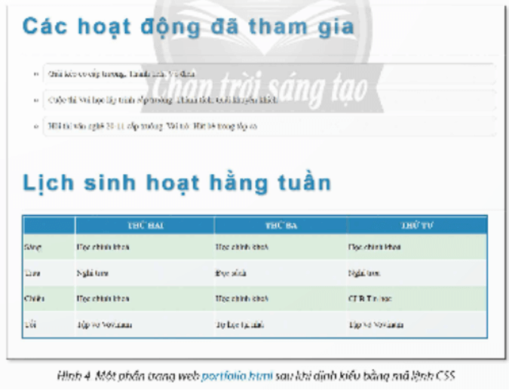Select the "Chiều" row label
Image resolution: width=509 pixels, height=391 pixels.
click(34, 298)
